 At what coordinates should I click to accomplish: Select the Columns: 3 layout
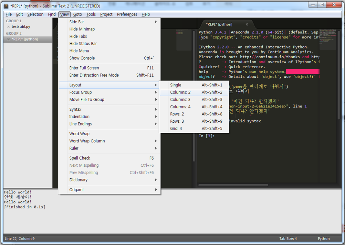click(x=194, y=100)
